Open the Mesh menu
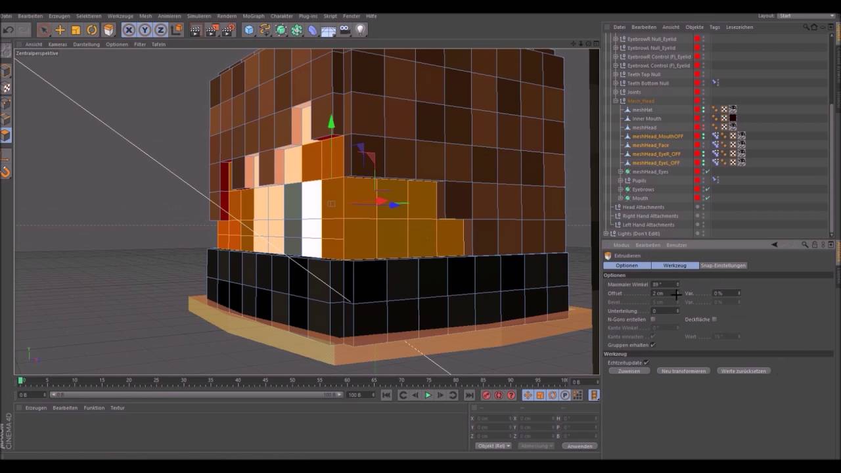Screen dimensions: 841x473 [x=145, y=16]
